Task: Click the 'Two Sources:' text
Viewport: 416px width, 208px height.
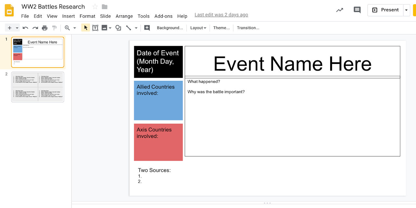Action: pos(154,170)
